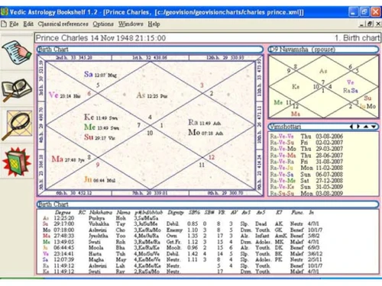Select the As row with Pushya nakshatra

click(101, 218)
